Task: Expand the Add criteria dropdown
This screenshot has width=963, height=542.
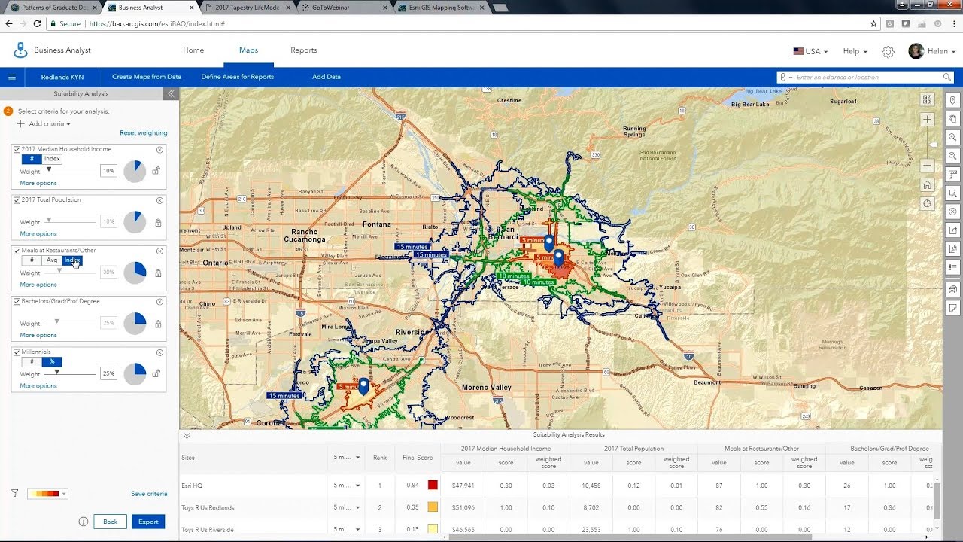Action: click(x=45, y=123)
